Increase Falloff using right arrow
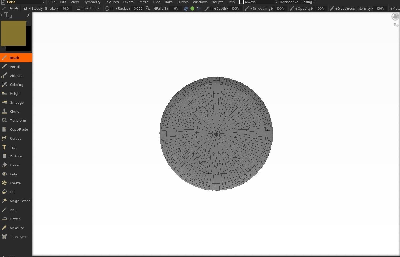 [x=168, y=8]
